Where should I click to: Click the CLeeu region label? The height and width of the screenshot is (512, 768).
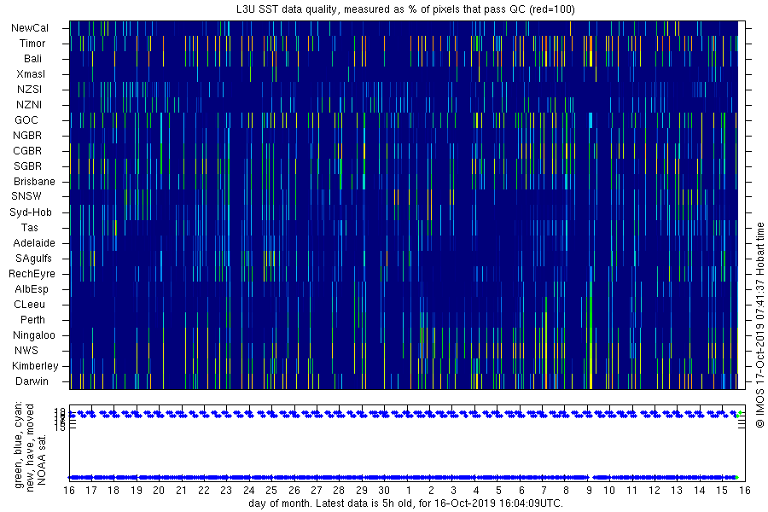click(x=29, y=305)
